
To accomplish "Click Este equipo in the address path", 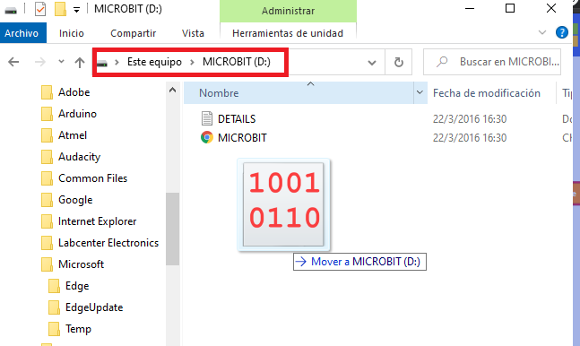I will coord(154,62).
